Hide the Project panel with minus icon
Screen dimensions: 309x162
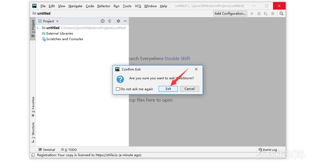pyautogui.click(x=125, y=21)
